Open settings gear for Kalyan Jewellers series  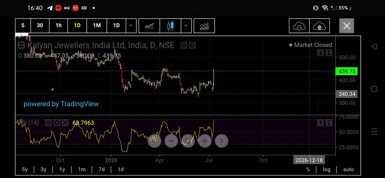pos(192,45)
